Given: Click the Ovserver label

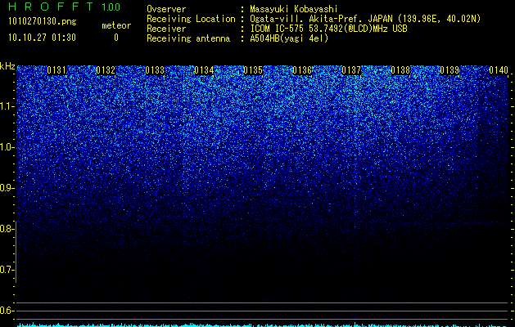Looking at the screenshot, I should pos(166,9).
